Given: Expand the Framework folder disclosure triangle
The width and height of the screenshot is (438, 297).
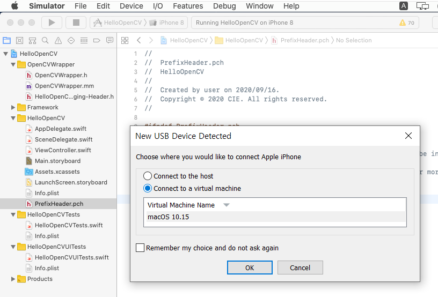Looking at the screenshot, I should 13,107.
